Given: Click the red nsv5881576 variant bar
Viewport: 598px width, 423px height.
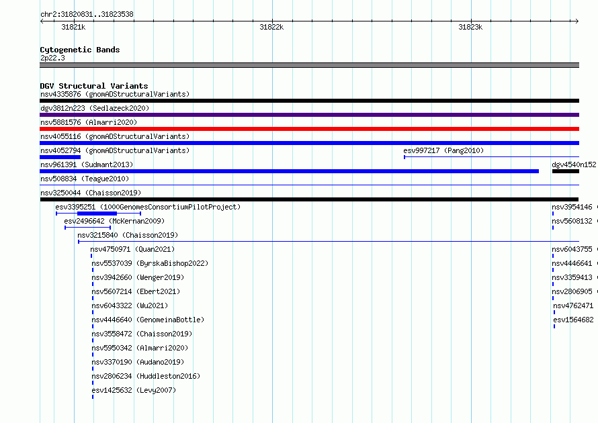Looking at the screenshot, I should coord(309,129).
